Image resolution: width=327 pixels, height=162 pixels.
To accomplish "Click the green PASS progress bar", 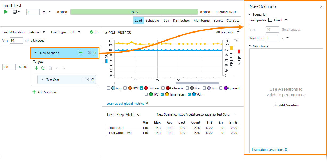I will click(x=134, y=12).
